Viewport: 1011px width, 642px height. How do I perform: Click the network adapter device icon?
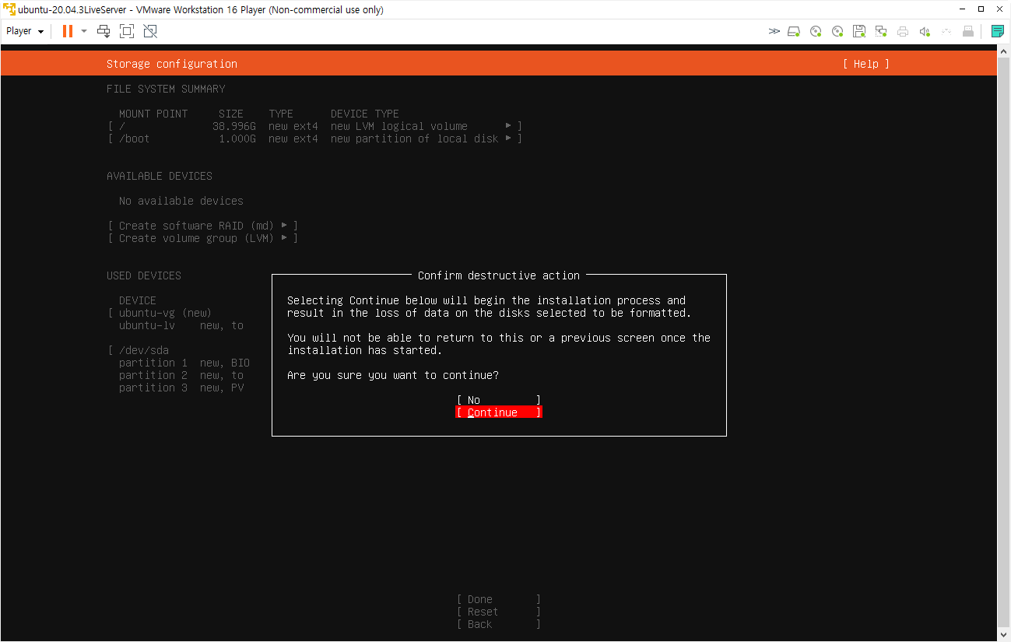(881, 31)
